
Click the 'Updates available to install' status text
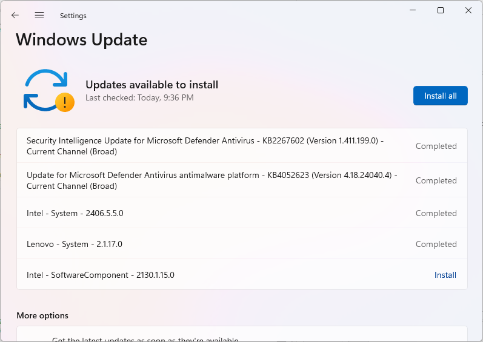152,85
